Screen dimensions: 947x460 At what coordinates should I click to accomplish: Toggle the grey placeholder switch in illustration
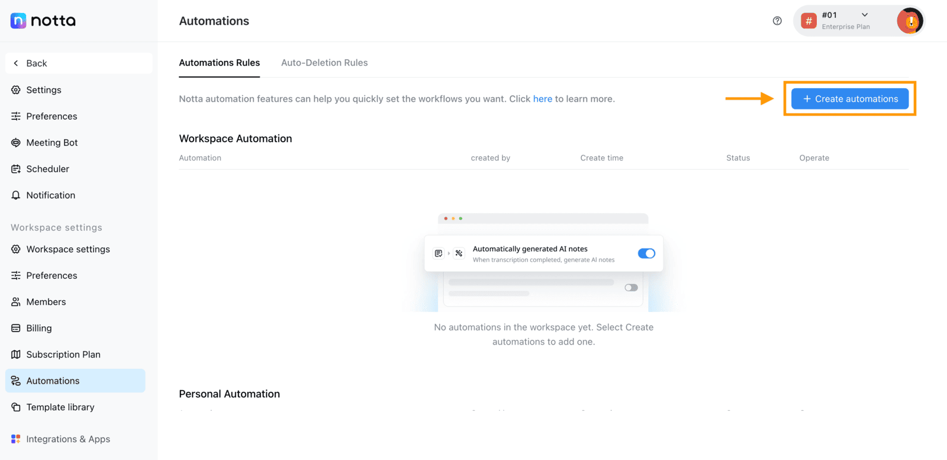(x=631, y=288)
